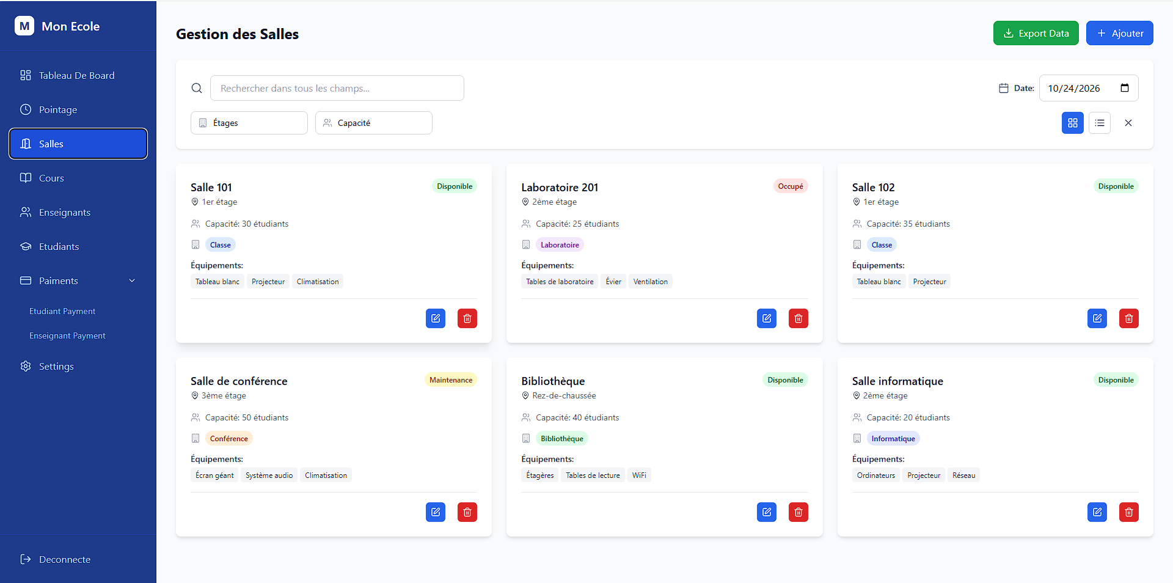Image resolution: width=1173 pixels, height=583 pixels.
Task: Click the Système audio equipment tag
Action: [x=269, y=475]
